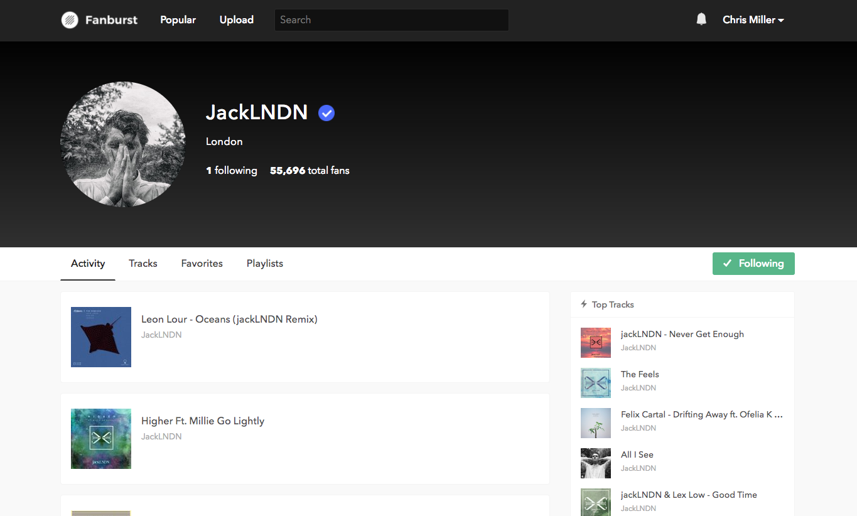
Task: Open Felix Cartal - Drifting Away track
Action: click(x=702, y=415)
